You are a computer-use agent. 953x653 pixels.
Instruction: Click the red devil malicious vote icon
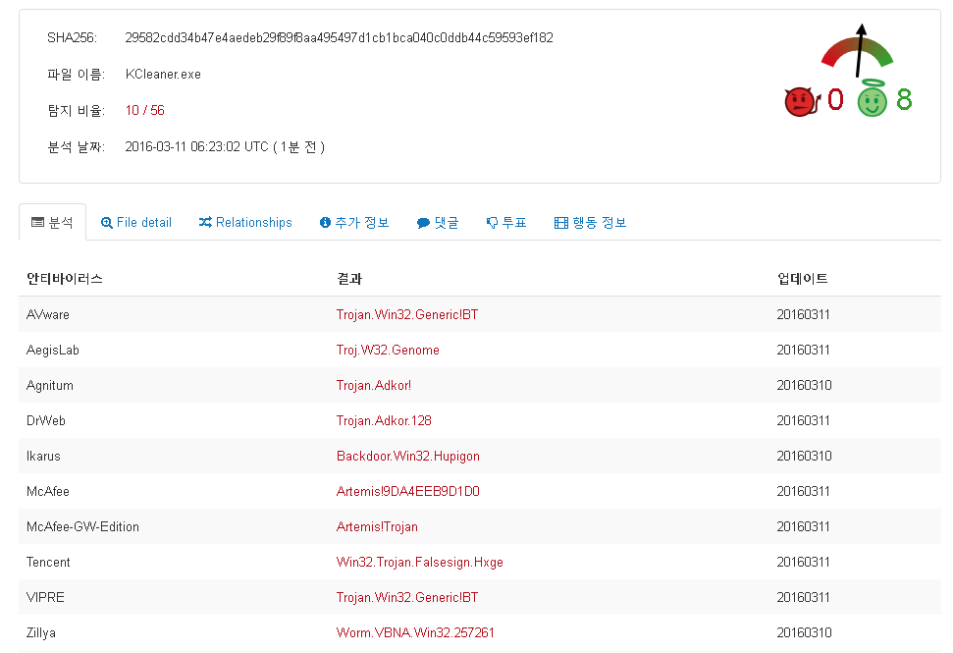tap(801, 100)
